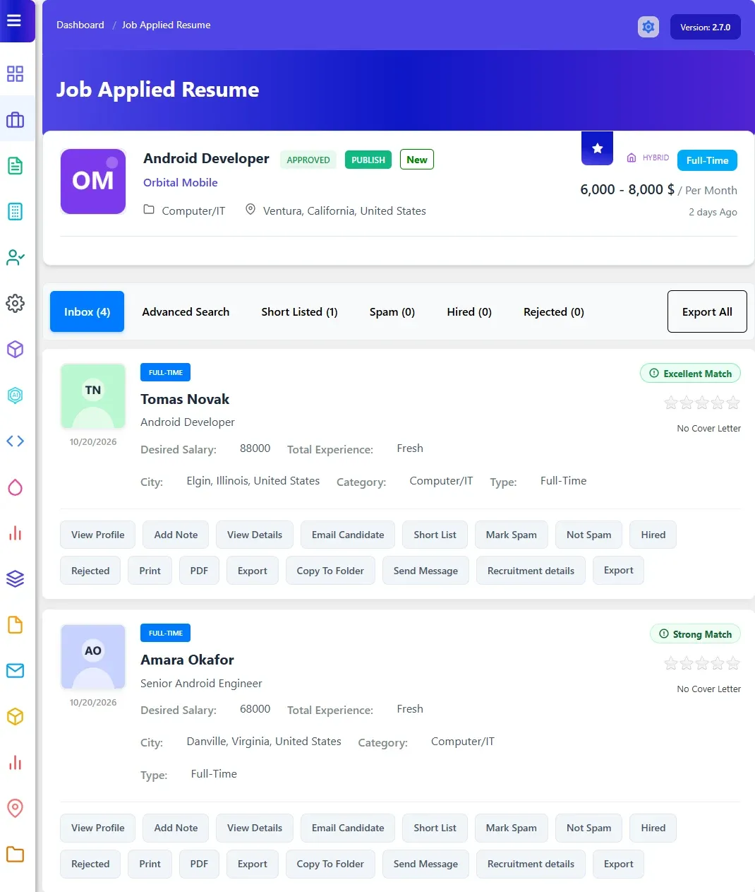Email Candidate Tomas Novak
The width and height of the screenshot is (755, 892).
click(x=348, y=535)
